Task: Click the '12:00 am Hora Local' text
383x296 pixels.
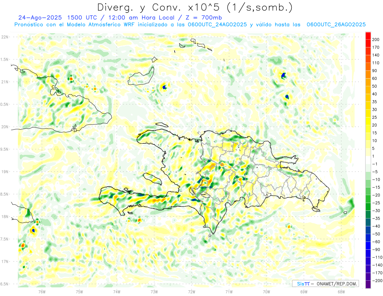Action: [x=142, y=18]
